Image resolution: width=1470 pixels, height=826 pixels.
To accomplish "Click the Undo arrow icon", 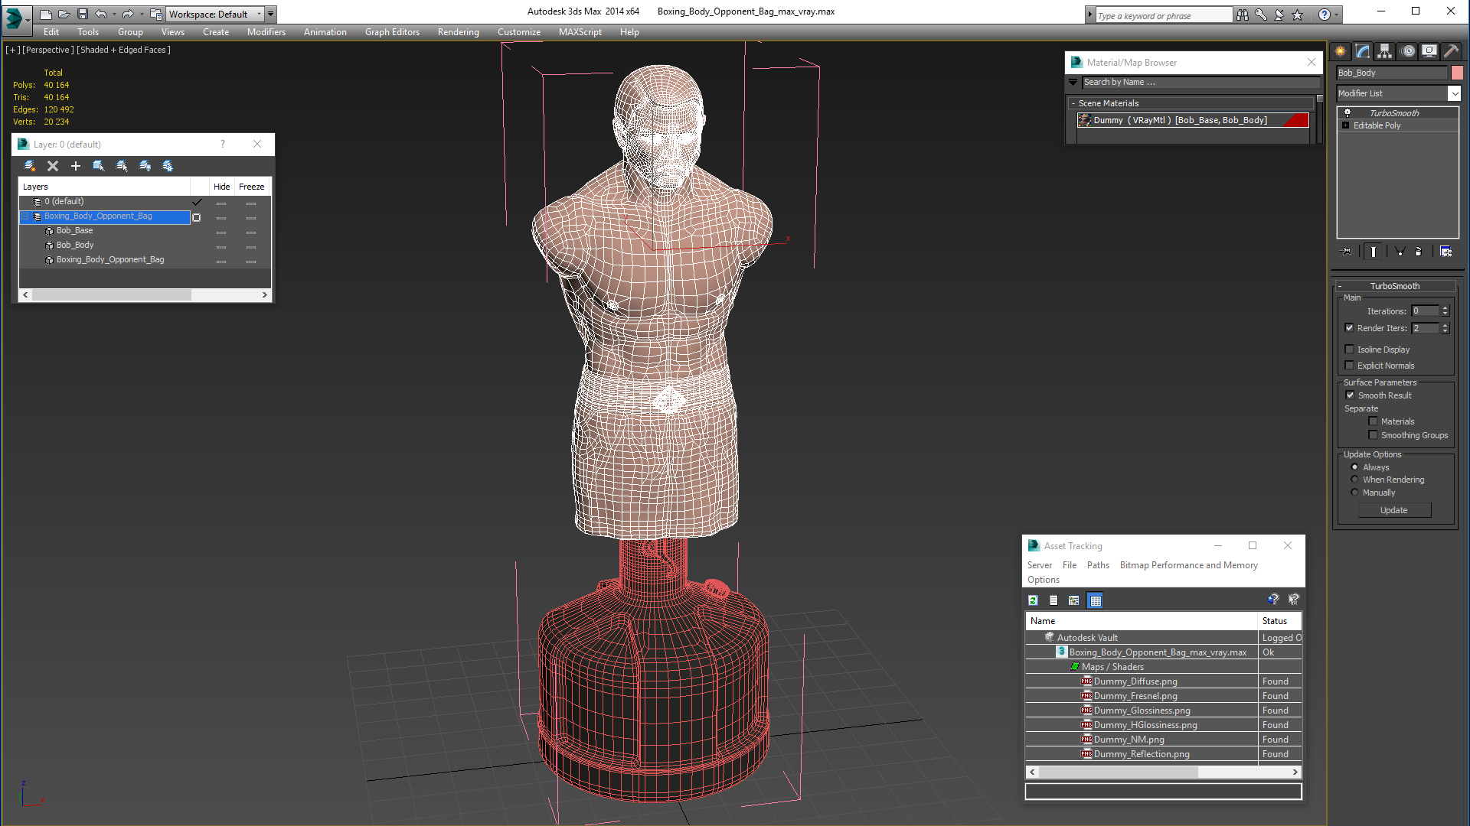I will 100,14.
